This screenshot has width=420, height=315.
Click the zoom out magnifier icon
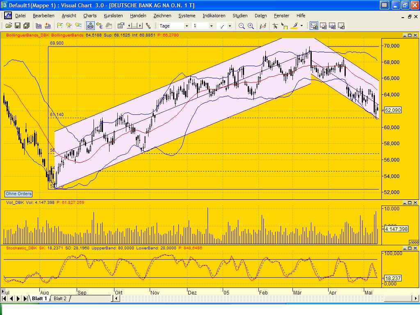click(x=242, y=26)
